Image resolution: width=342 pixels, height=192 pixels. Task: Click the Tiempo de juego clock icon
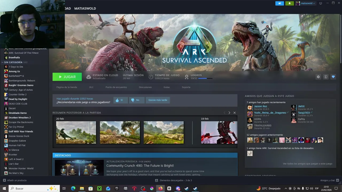(151, 77)
